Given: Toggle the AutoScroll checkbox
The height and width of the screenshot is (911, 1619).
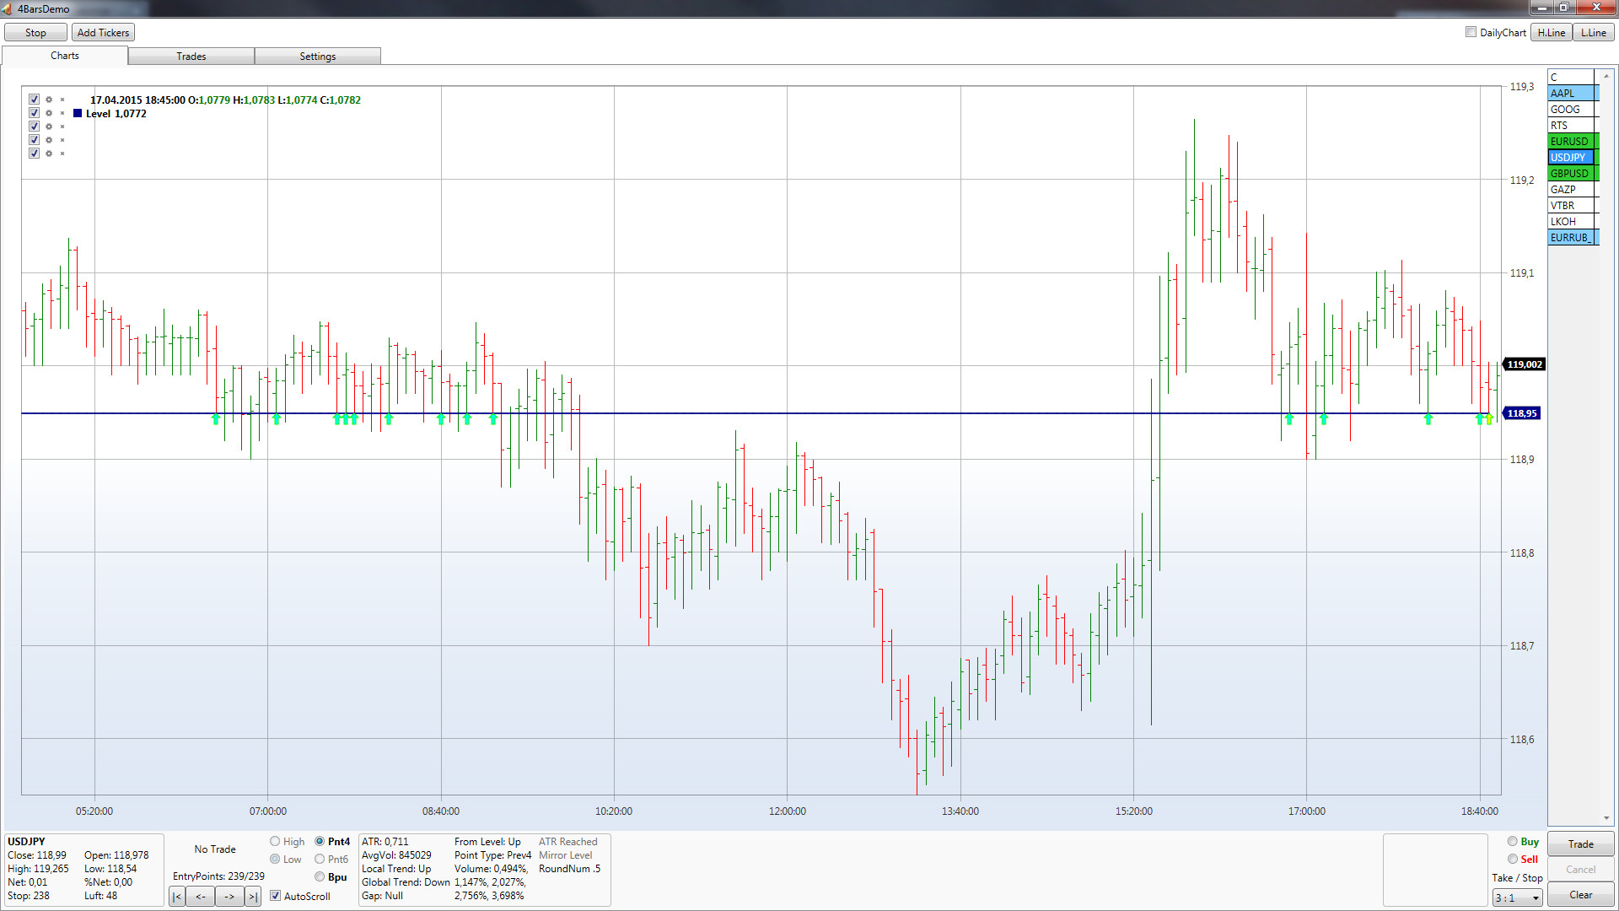Looking at the screenshot, I should click(x=276, y=896).
